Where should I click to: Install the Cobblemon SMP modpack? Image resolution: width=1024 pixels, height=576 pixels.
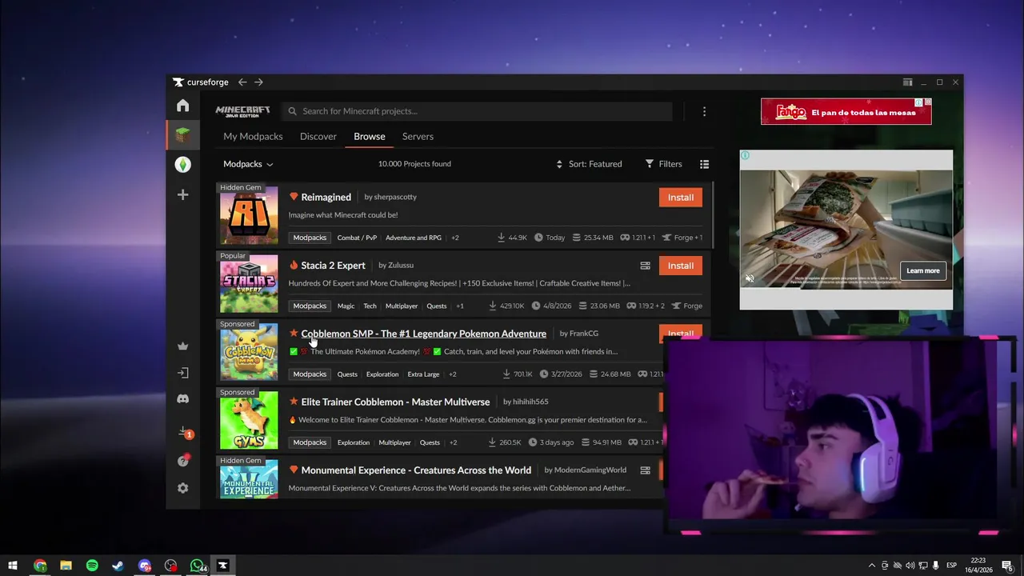681,332
